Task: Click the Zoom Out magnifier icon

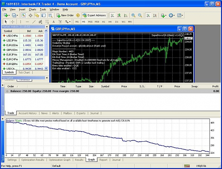Action: click(x=140, y=15)
